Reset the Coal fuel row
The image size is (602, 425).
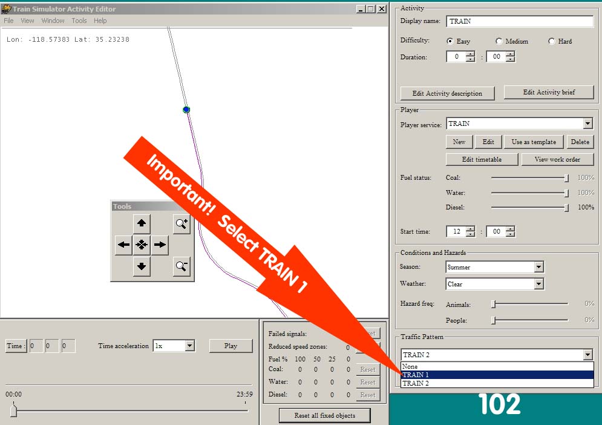[368, 369]
